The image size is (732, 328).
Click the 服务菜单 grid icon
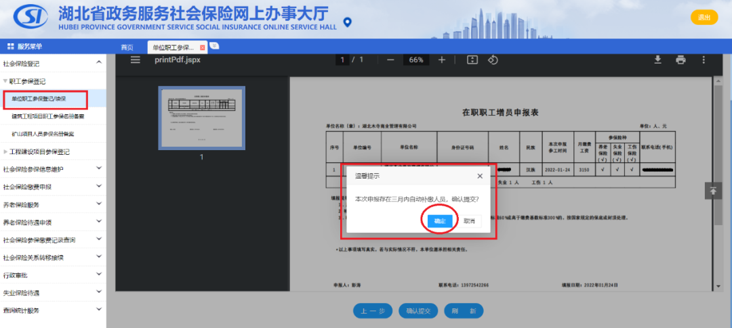pos(11,46)
